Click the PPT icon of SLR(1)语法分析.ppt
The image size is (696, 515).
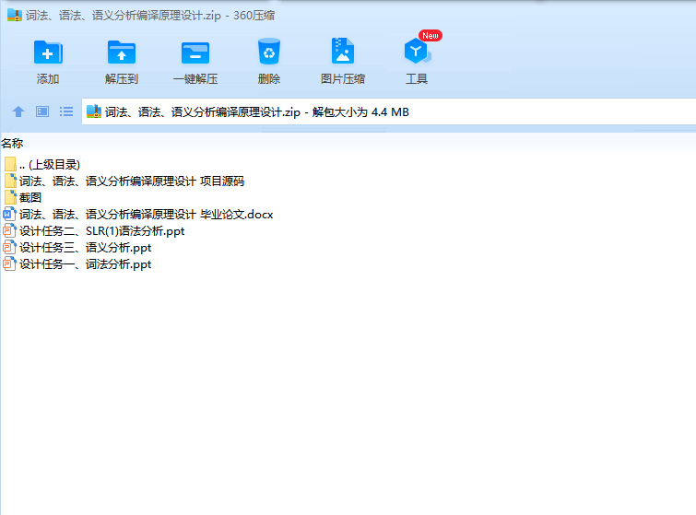pyautogui.click(x=10, y=230)
